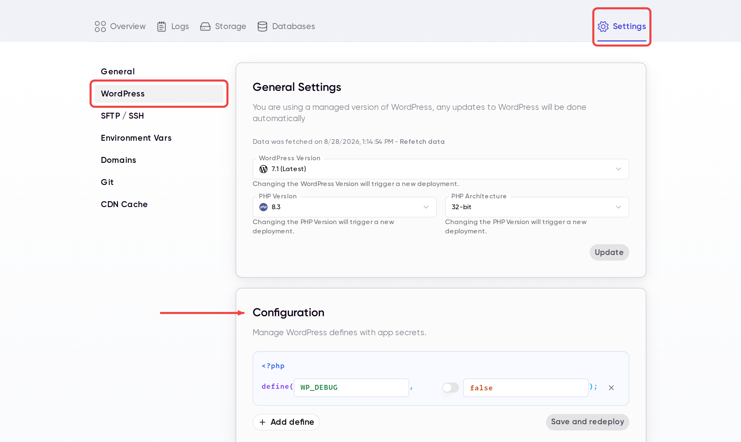This screenshot has height=442, width=741.
Task: Expand the PHP Architecture dropdown chevron
Action: click(619, 207)
